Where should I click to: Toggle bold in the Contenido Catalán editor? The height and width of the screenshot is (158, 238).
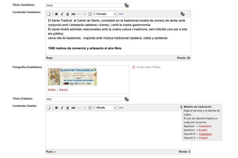(57, 108)
